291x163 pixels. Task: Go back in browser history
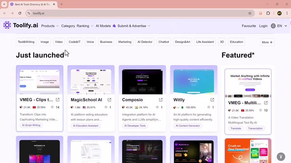[5, 13]
